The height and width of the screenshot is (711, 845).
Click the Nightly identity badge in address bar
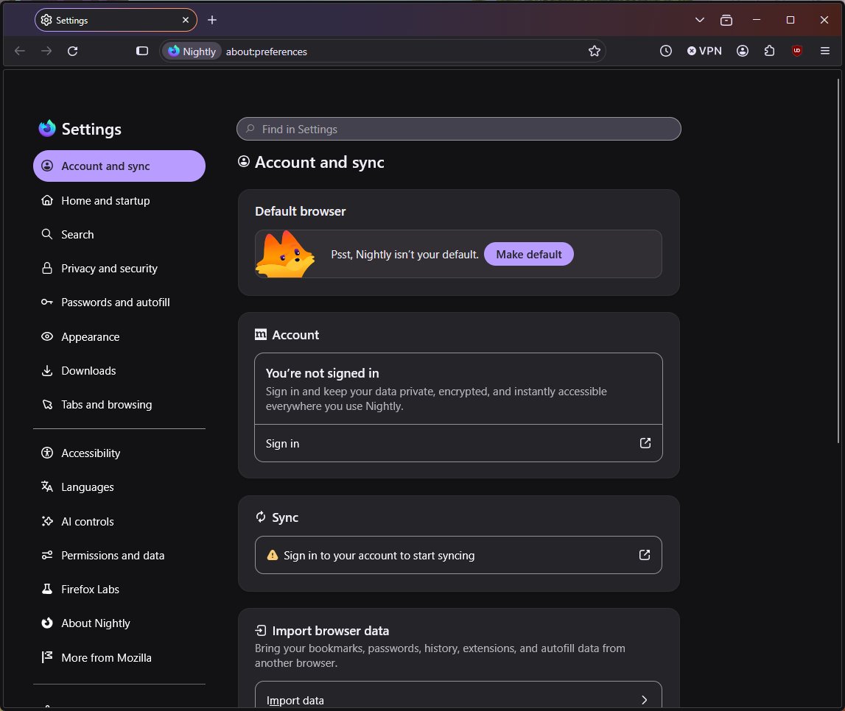coord(192,51)
